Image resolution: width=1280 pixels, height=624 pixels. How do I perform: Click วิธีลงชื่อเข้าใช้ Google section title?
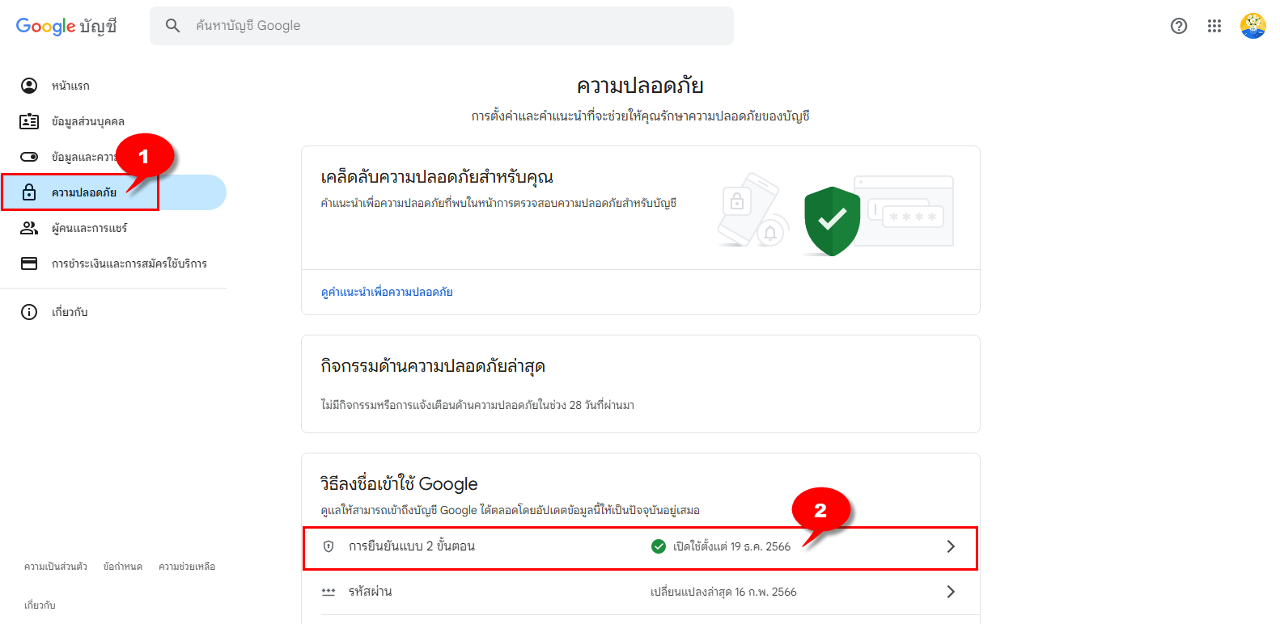pyautogui.click(x=399, y=484)
